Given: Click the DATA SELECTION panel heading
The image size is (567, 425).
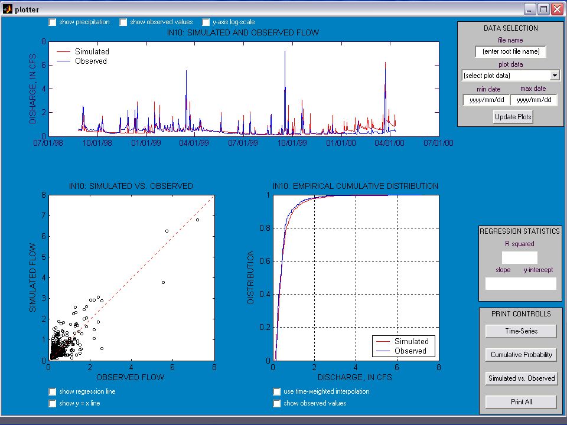Looking at the screenshot, I should 510,28.
